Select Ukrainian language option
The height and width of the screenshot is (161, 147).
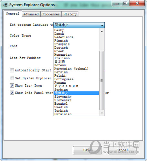(x=76, y=114)
